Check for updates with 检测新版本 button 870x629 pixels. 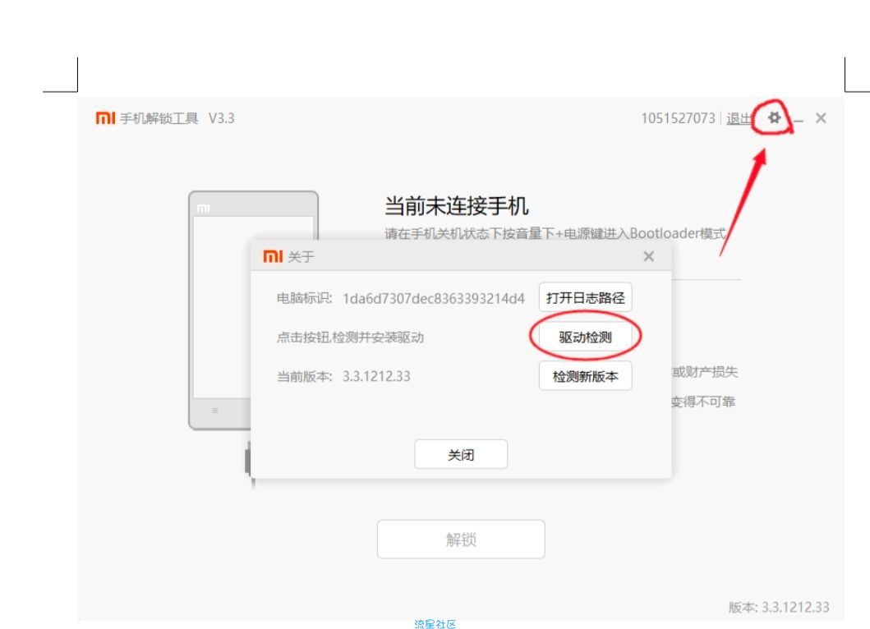click(586, 376)
